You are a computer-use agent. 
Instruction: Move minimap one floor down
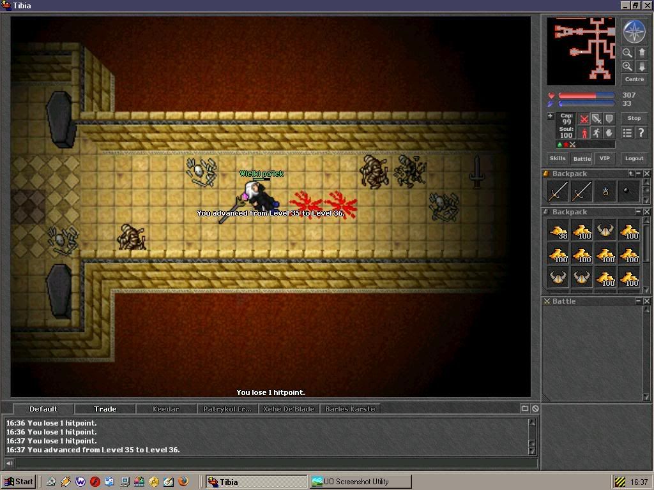point(641,66)
